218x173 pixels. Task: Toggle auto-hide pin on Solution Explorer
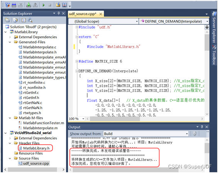click(x=59, y=14)
